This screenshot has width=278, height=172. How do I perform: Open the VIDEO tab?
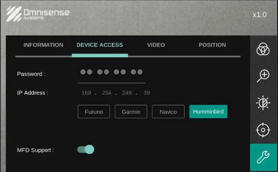coord(156,45)
